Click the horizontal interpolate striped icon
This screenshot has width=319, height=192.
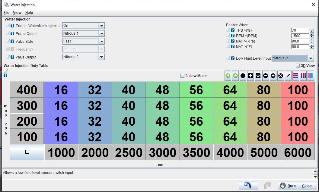pos(295,76)
